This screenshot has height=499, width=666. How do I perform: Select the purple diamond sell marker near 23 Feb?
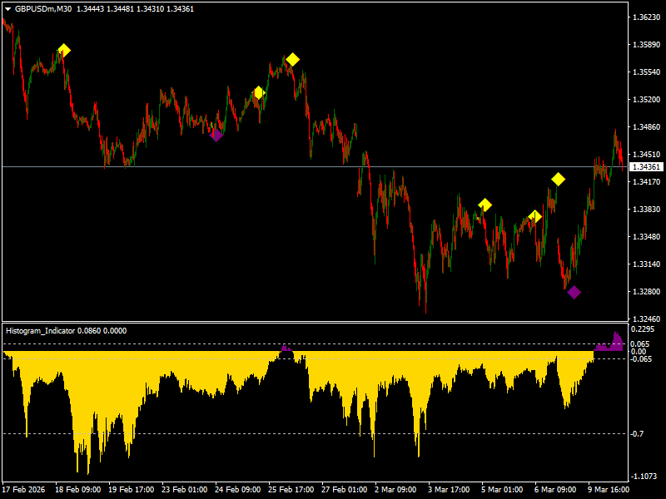click(x=217, y=133)
